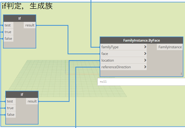
Task: Expand the location port chevron
Action: pyautogui.click(x=145, y=61)
